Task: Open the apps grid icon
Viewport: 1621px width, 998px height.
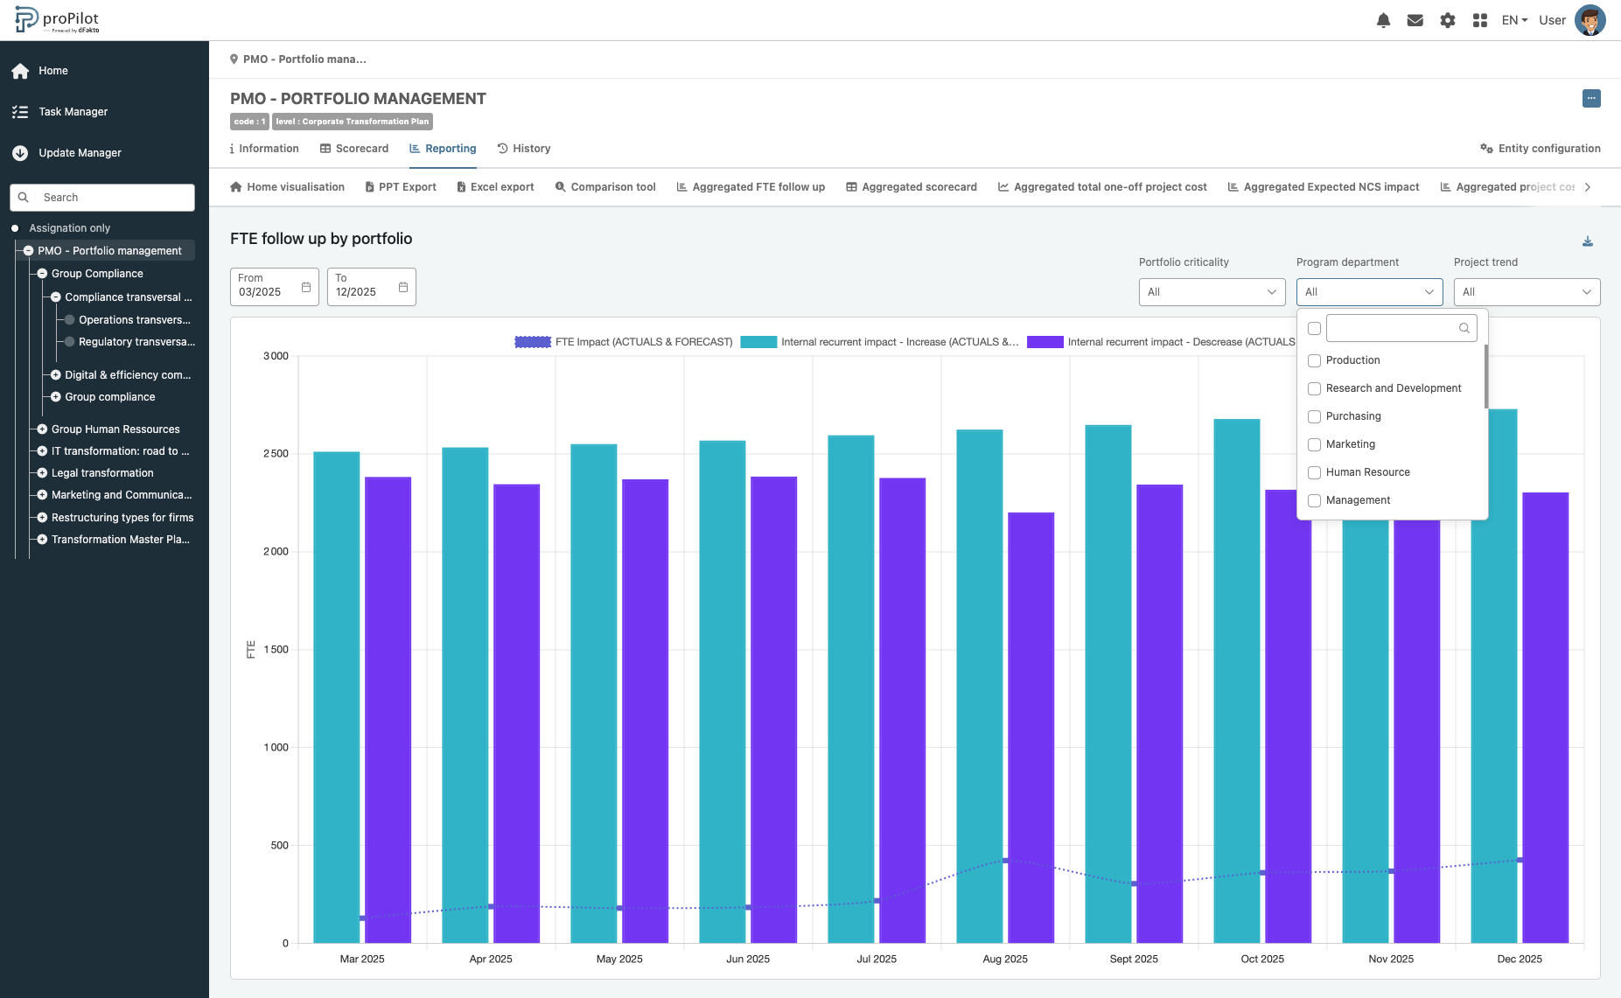Action: click(1480, 20)
